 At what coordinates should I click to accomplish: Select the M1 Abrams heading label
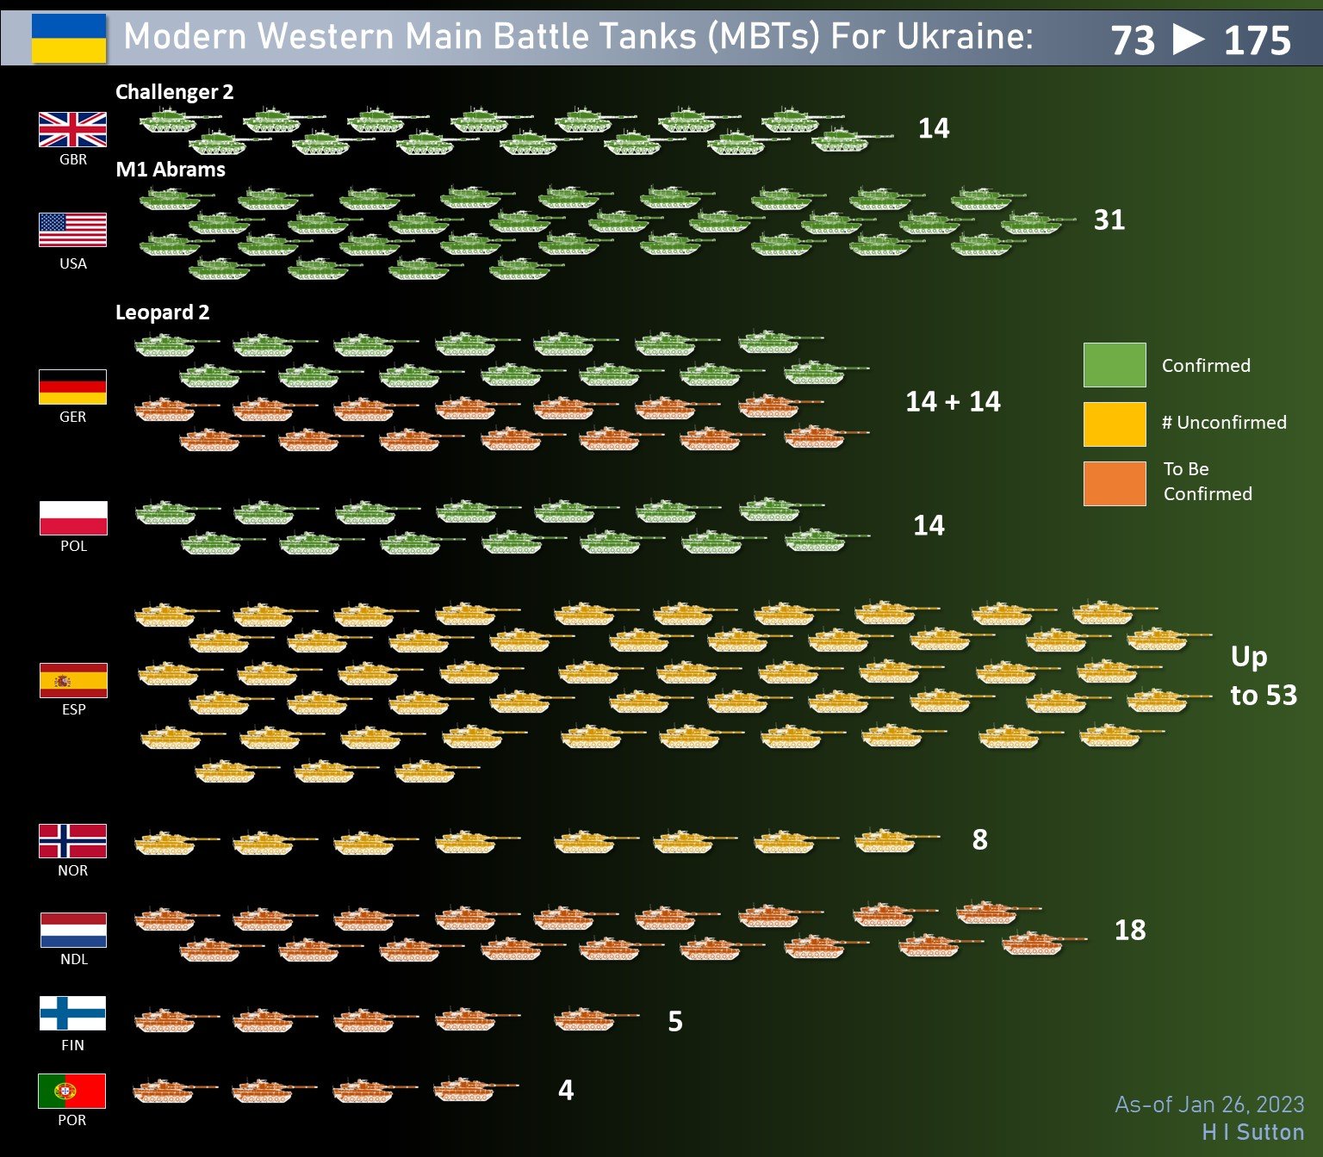pyautogui.click(x=171, y=170)
